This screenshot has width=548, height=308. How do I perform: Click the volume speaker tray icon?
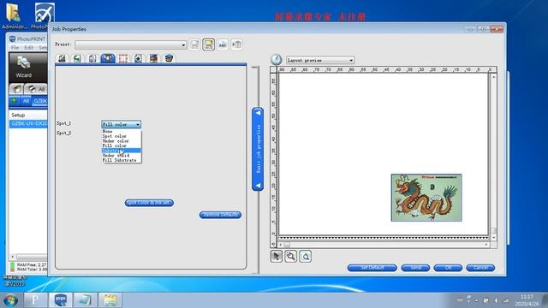tap(496, 300)
